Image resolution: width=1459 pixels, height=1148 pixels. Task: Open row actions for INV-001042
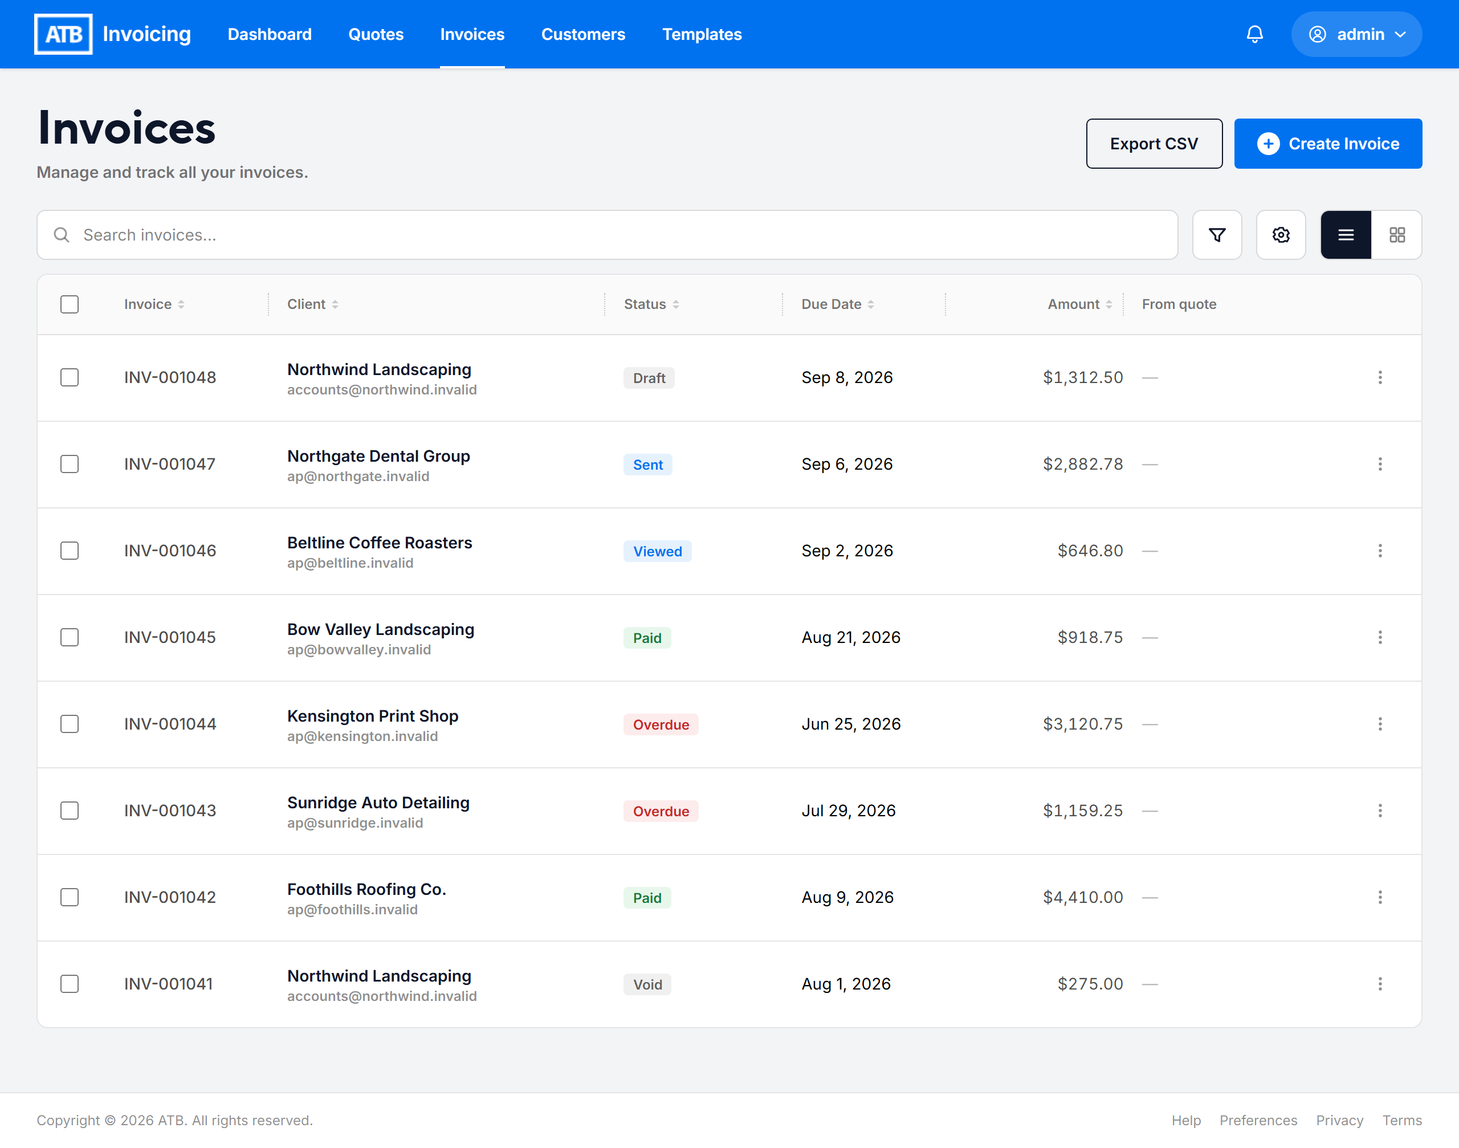(x=1380, y=897)
